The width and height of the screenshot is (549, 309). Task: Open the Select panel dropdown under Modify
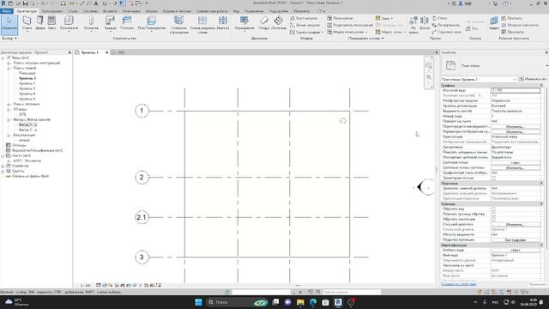9,38
